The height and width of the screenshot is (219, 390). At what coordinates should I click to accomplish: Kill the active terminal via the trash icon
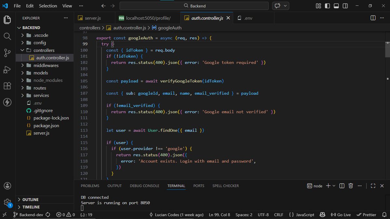(351, 186)
